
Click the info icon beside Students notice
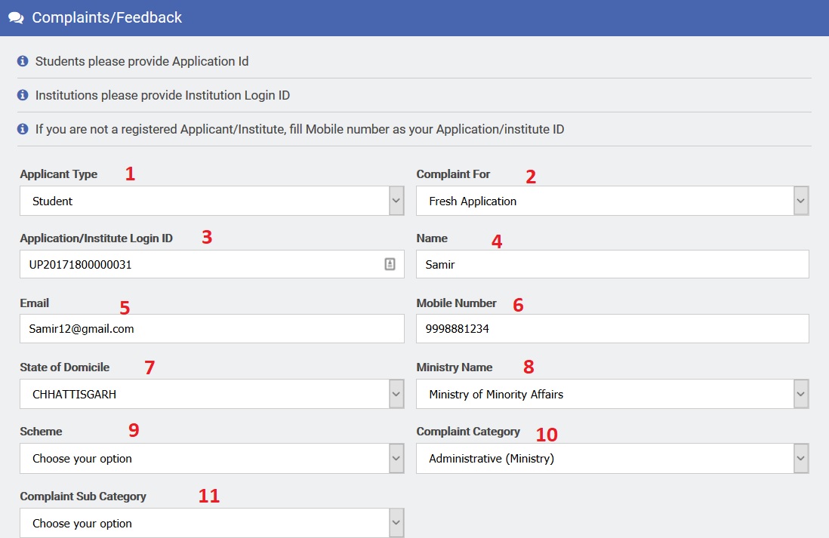(23, 61)
